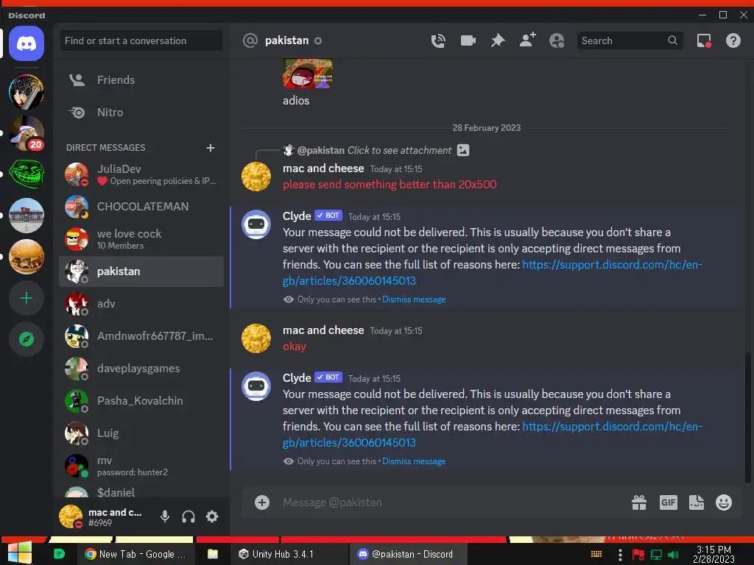Deafen with headphones icon

click(188, 516)
